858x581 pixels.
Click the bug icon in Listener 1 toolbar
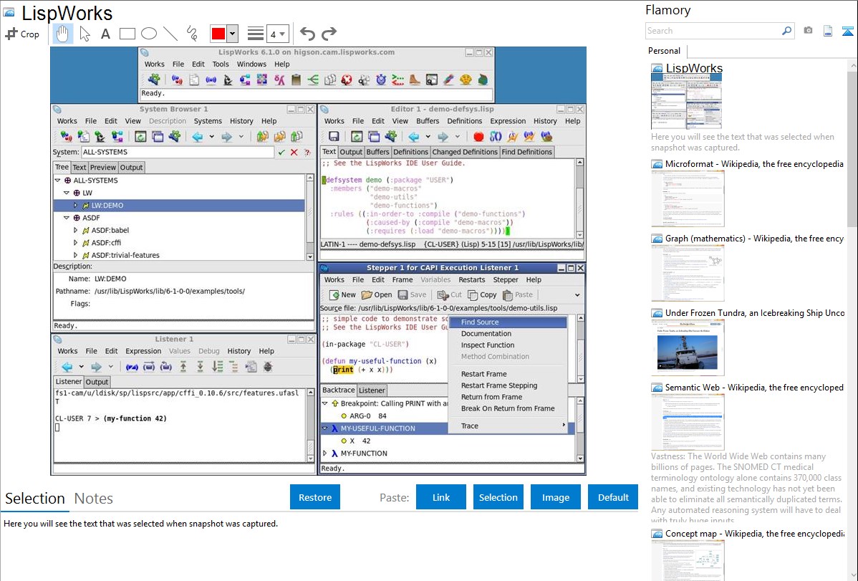point(268,367)
